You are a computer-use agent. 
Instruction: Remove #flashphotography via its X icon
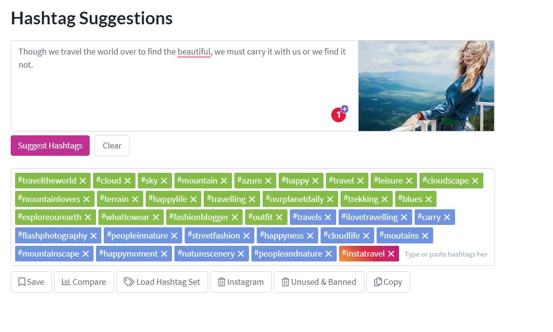click(x=94, y=236)
